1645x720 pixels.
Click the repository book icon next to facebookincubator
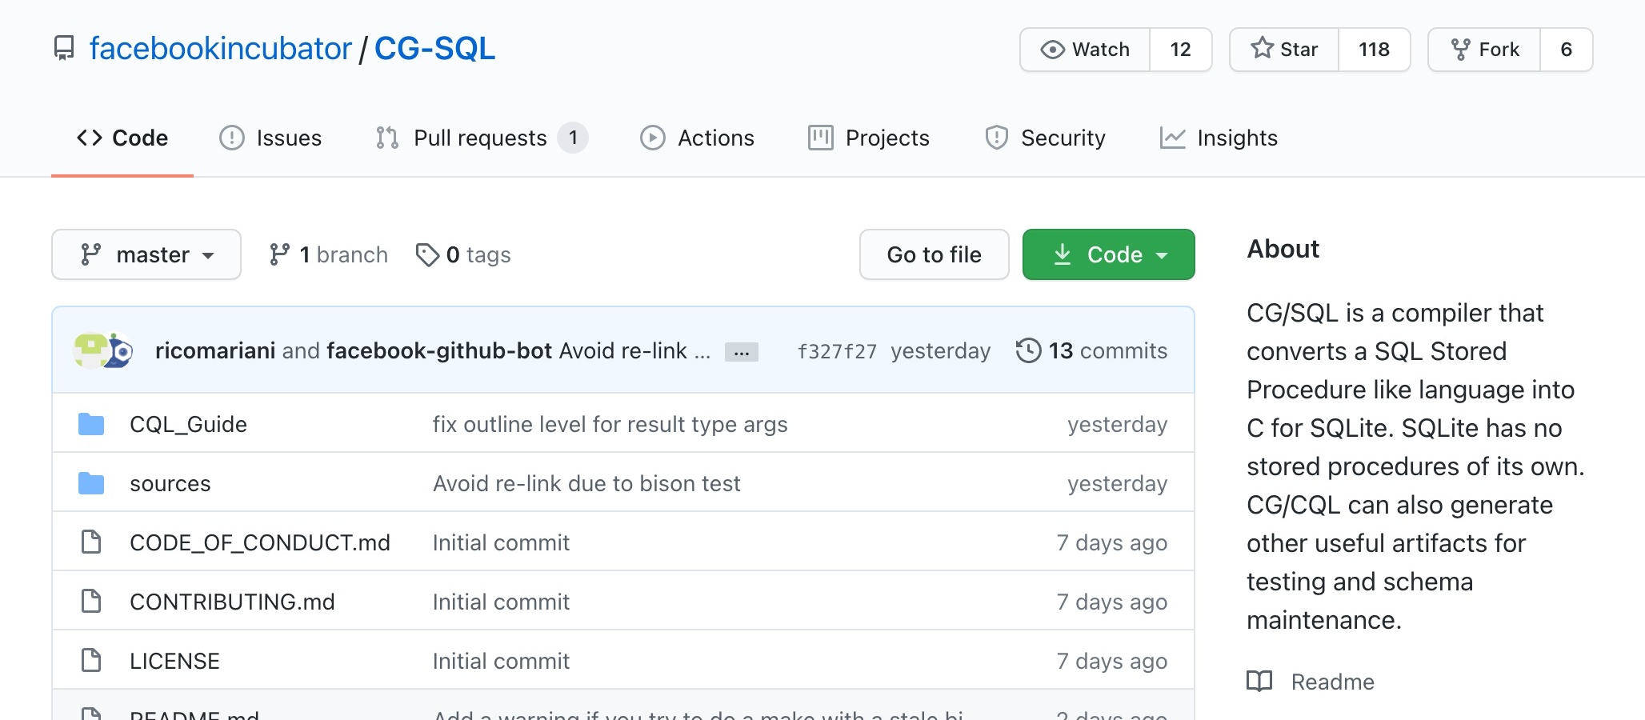tap(63, 48)
